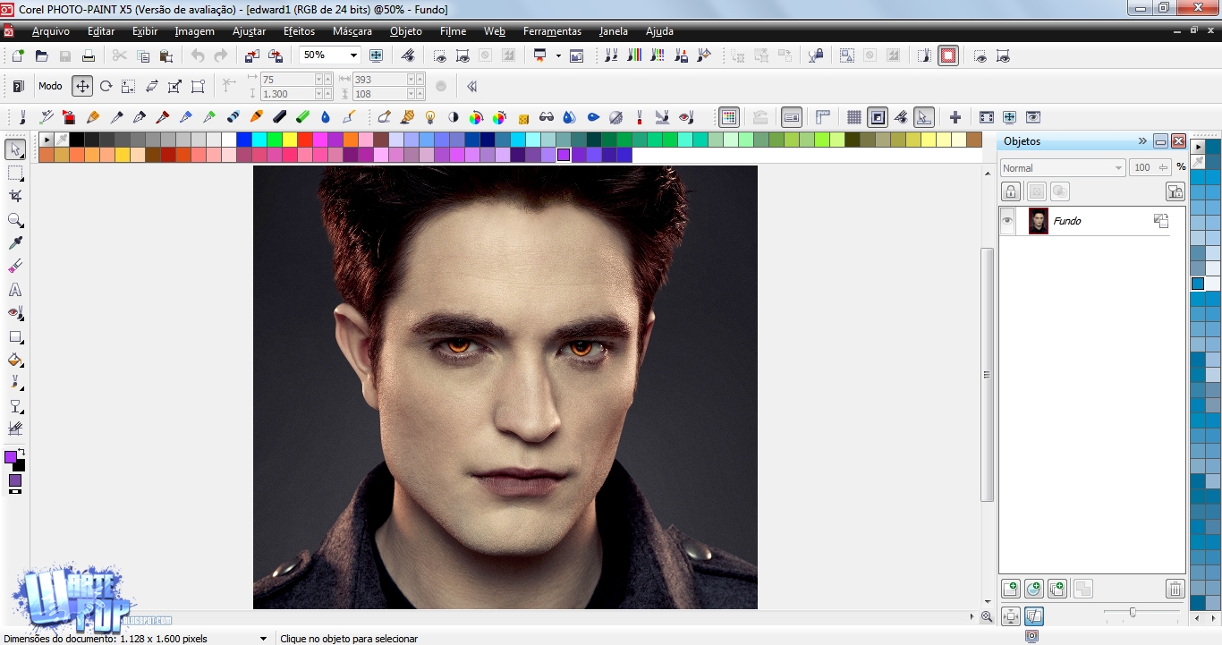Click the Import icon on the standard toolbar
The width and height of the screenshot is (1222, 645).
tap(252, 55)
